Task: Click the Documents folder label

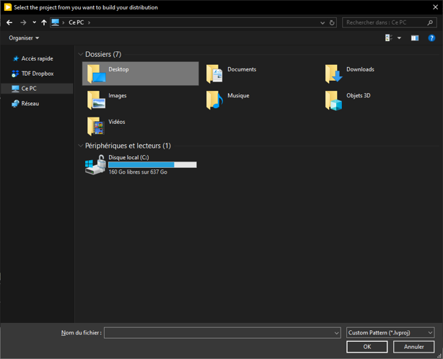Action: [242, 69]
